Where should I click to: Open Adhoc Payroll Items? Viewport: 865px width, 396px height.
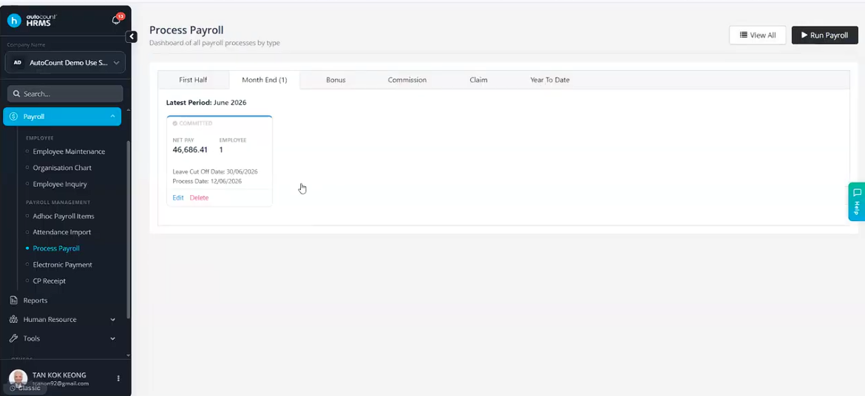point(64,216)
